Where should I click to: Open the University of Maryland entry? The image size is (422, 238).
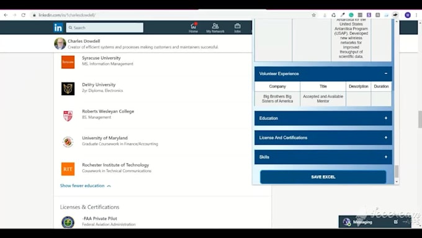[105, 138]
